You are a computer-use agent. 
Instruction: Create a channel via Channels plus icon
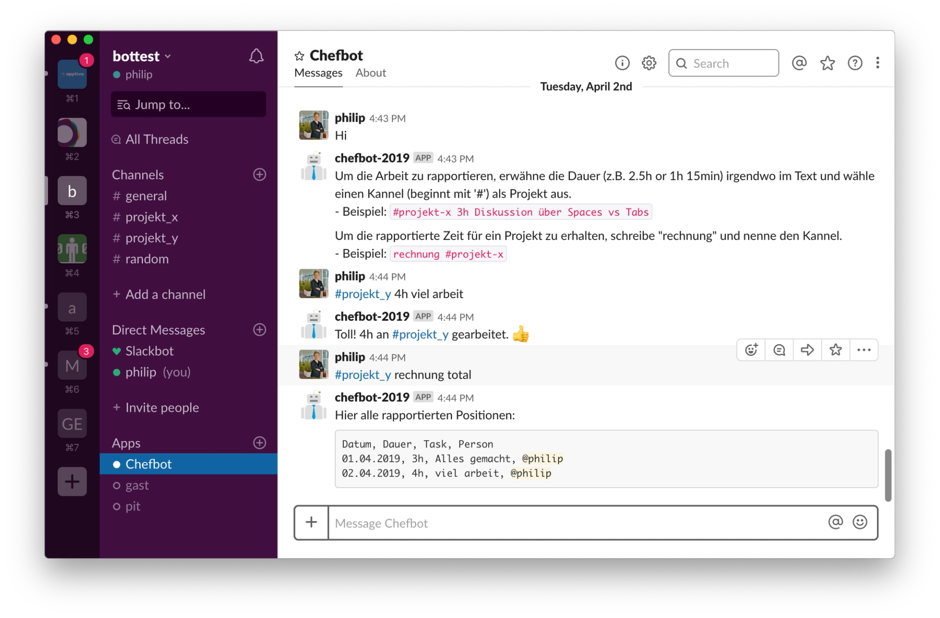259,175
